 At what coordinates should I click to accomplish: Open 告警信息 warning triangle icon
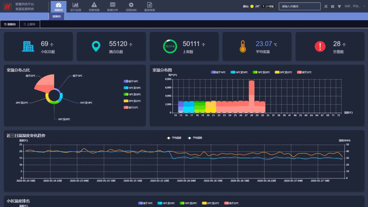(x=94, y=5)
